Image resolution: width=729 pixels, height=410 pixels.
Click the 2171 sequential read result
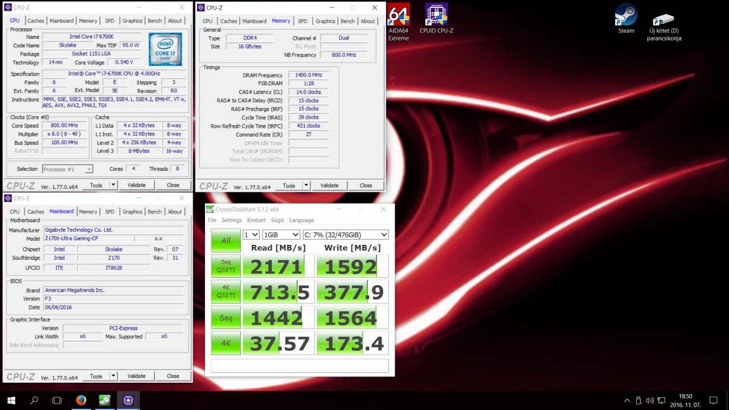point(279,266)
